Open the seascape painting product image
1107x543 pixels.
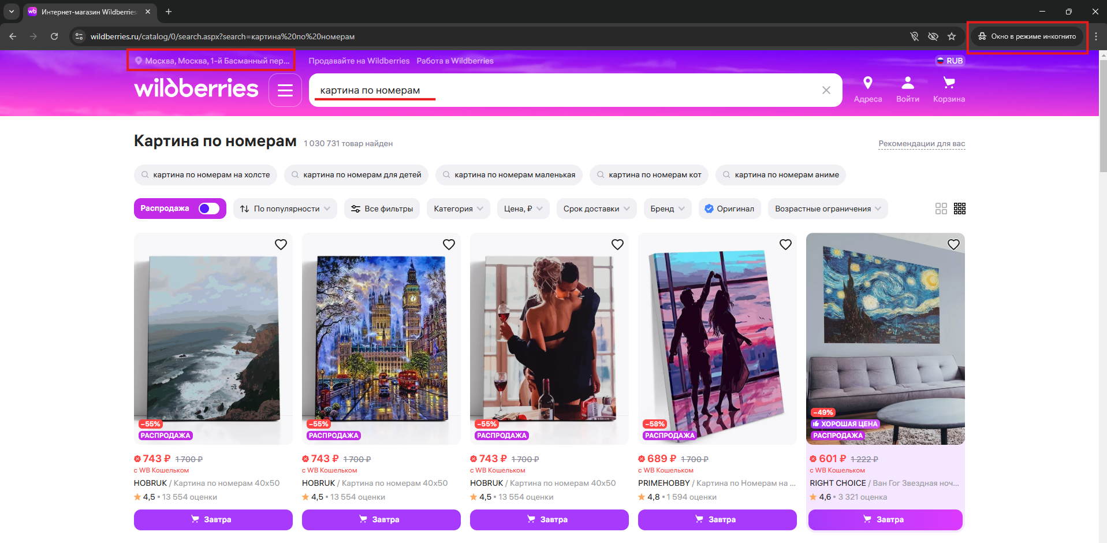point(213,339)
